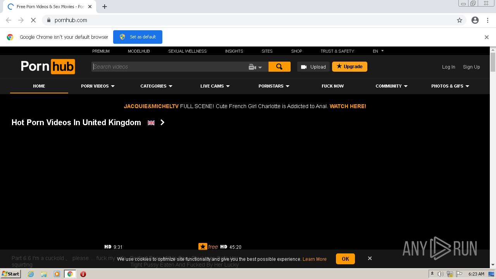Expand the LIVE CAMS dropdown menu
The height and width of the screenshot is (279, 496).
coord(215,86)
